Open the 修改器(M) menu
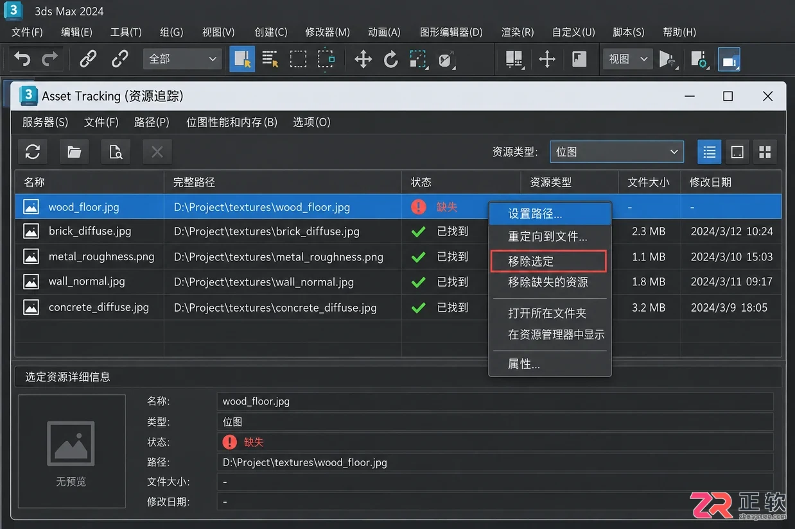Image resolution: width=795 pixels, height=529 pixels. pos(328,32)
